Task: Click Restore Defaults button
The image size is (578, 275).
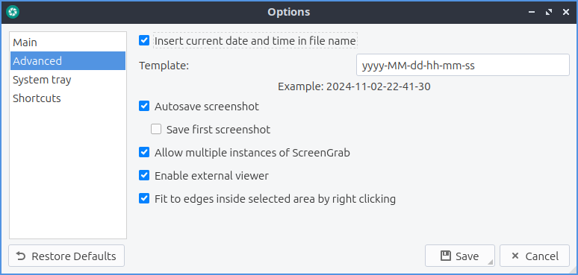Action: tap(66, 256)
